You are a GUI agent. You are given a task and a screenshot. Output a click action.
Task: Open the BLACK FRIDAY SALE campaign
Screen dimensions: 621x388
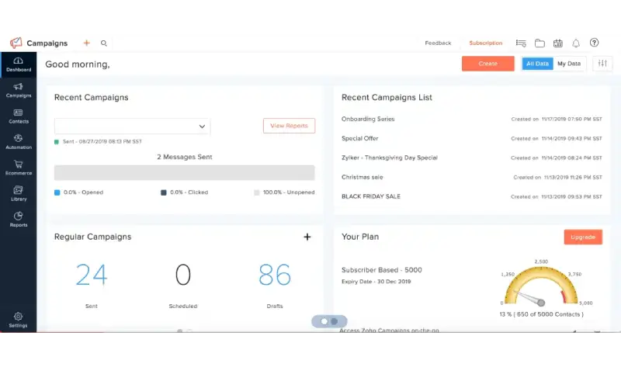point(371,196)
